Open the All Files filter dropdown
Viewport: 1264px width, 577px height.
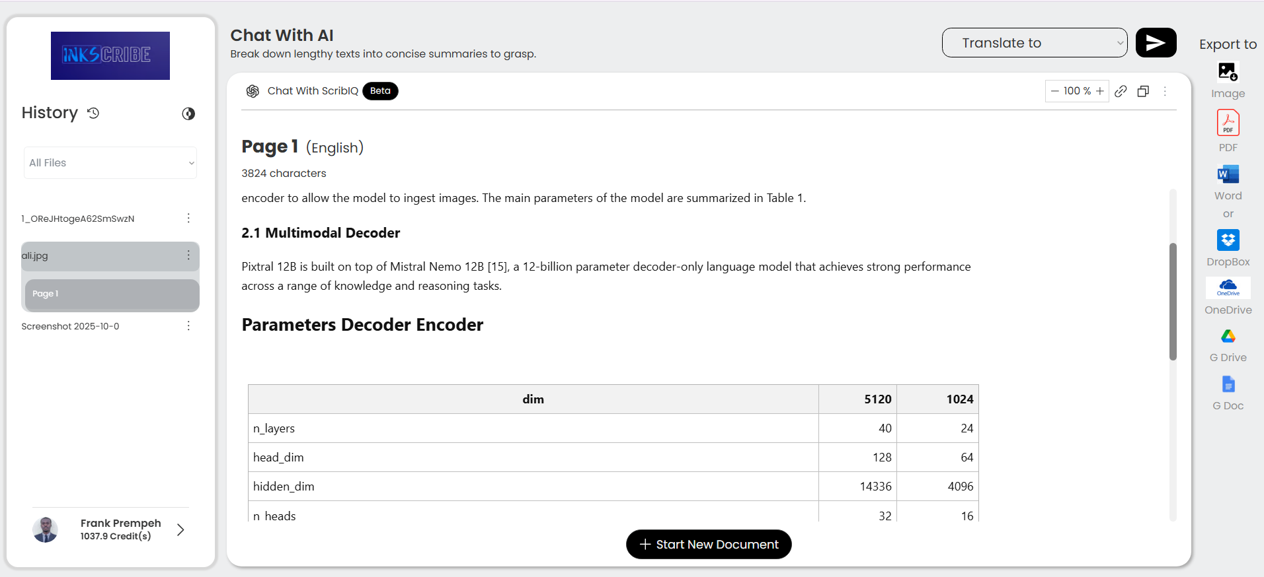pos(110,163)
